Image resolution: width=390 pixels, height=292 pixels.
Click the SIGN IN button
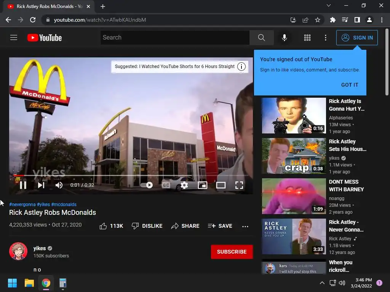[x=357, y=38]
